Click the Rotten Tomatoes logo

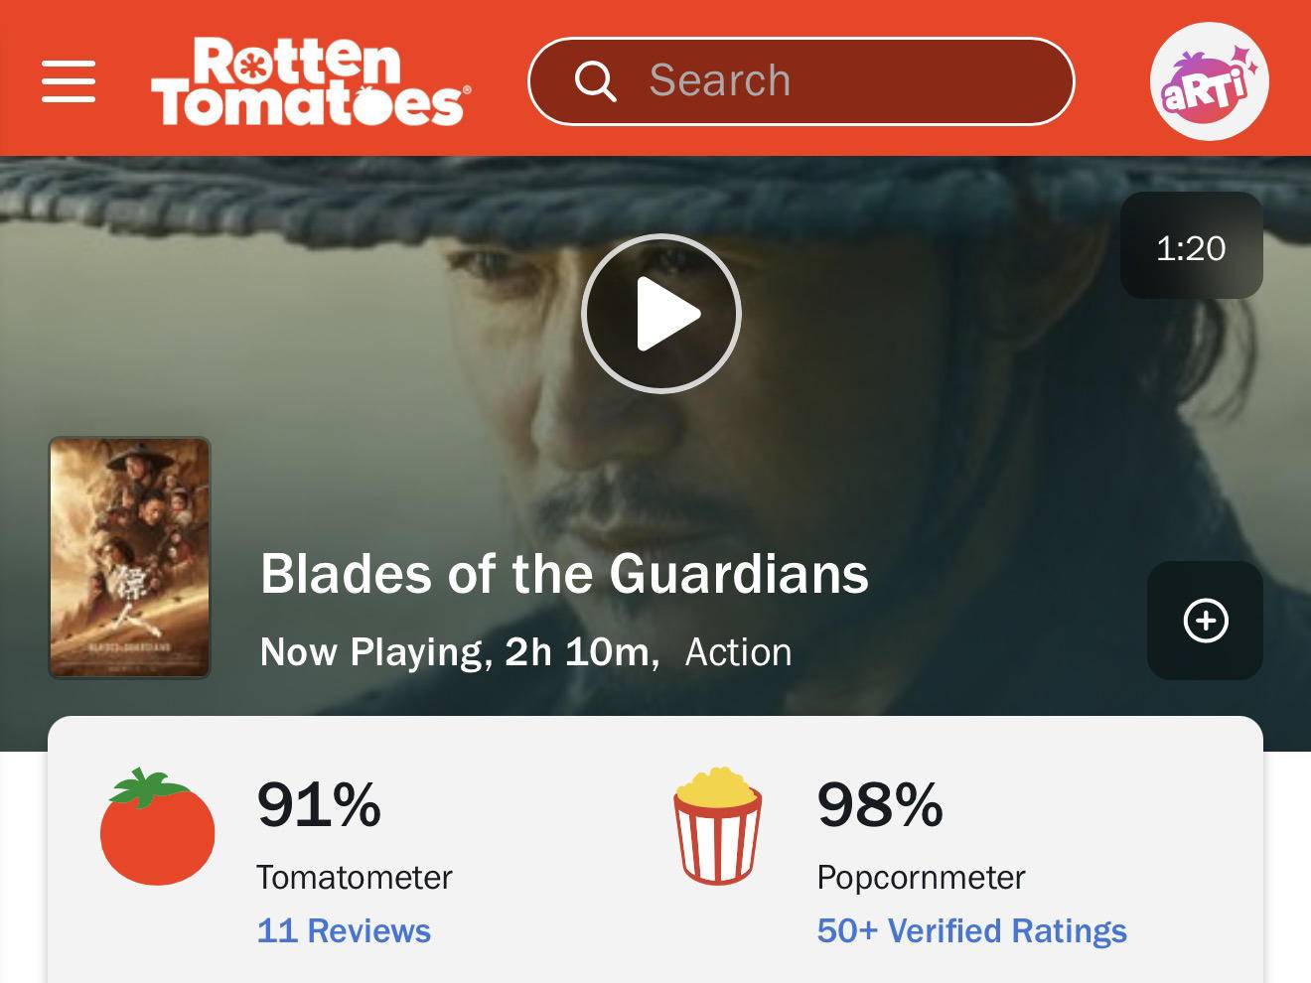pos(310,81)
